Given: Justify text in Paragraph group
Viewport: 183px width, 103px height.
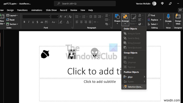Looking at the screenshot, I should pyautogui.click(x=90, y=22).
